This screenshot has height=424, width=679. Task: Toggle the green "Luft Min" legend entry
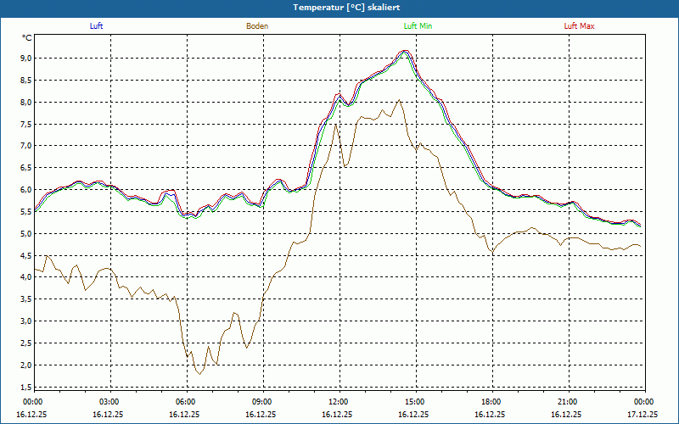pos(418,26)
